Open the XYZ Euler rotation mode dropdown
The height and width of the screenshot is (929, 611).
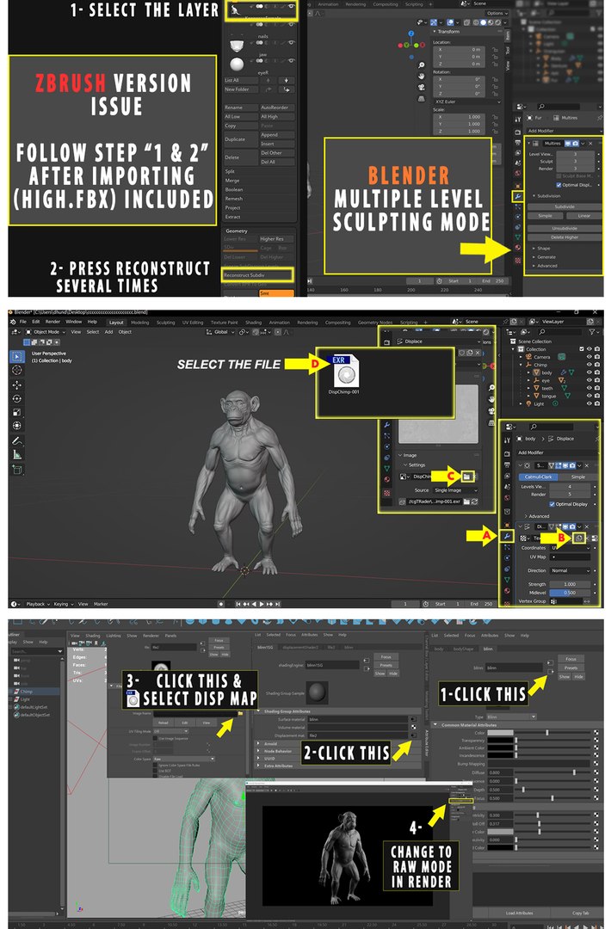[467, 102]
